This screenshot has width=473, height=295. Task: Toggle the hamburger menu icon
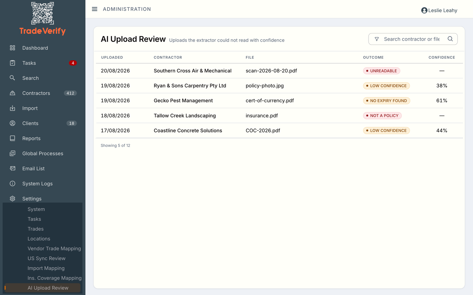point(95,9)
